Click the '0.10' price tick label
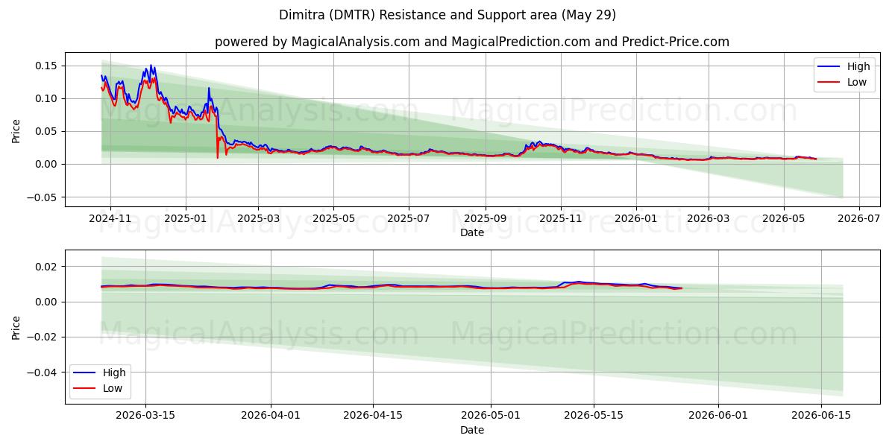The height and width of the screenshot is (447, 895). (x=48, y=98)
